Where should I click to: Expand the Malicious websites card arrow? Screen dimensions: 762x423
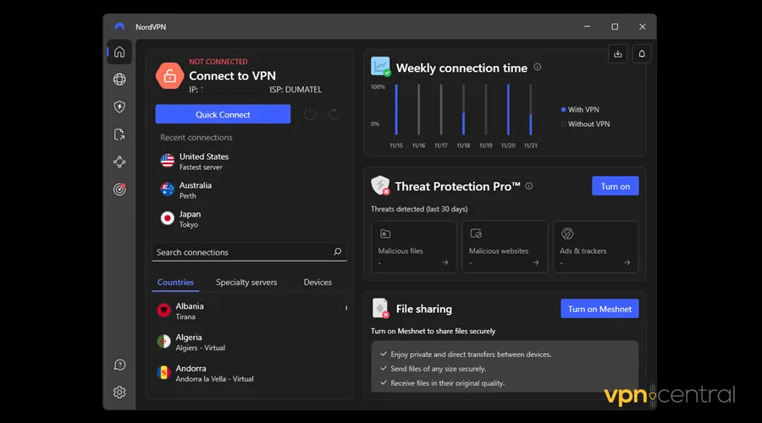[x=536, y=263]
